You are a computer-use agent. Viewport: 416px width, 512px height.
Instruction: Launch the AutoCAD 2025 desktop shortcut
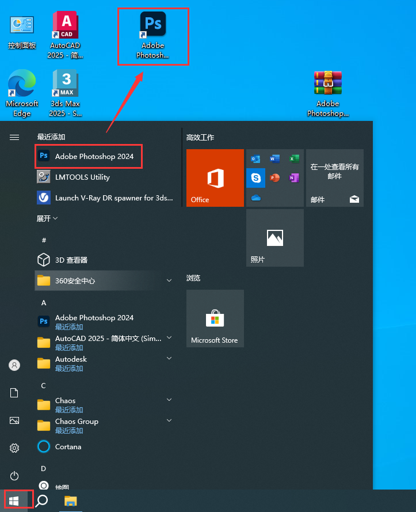tap(65, 35)
